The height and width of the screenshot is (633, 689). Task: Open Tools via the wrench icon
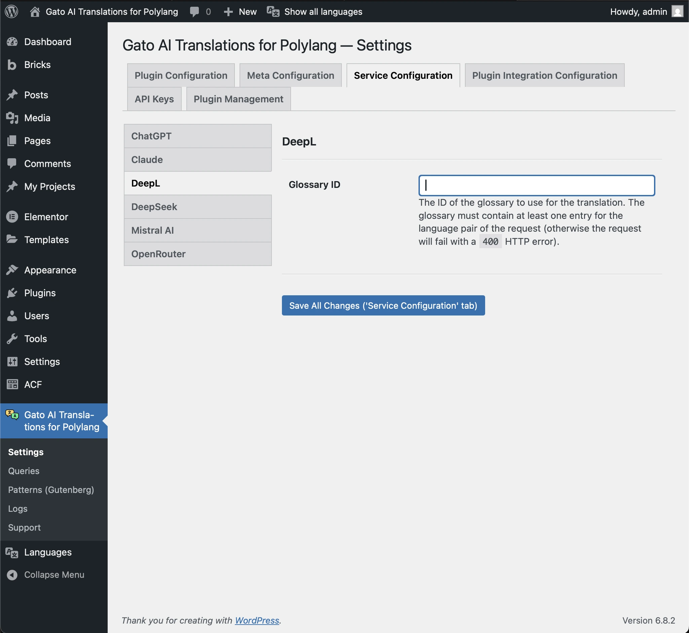pyautogui.click(x=12, y=339)
